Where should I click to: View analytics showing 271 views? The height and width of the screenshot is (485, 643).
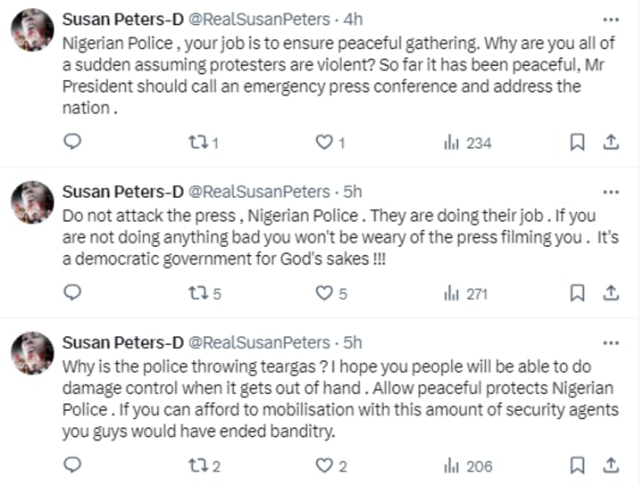click(468, 293)
